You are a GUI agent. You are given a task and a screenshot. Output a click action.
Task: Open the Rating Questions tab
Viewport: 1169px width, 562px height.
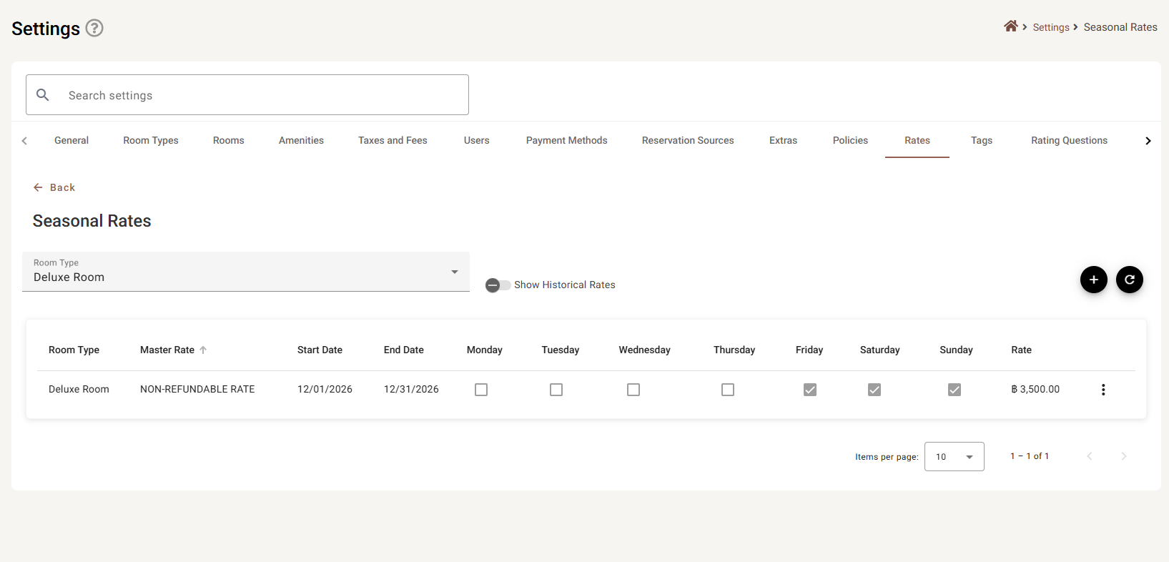tap(1069, 140)
